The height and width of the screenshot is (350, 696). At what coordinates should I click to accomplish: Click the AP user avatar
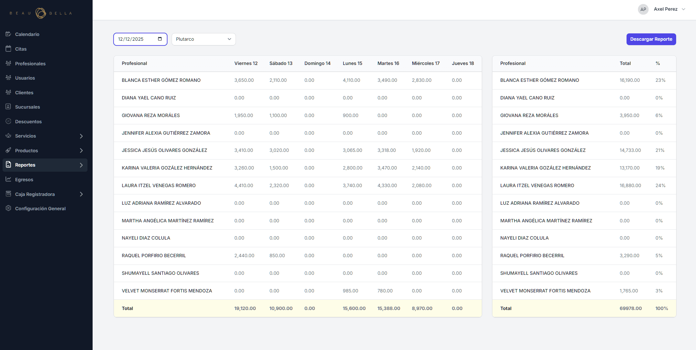pyautogui.click(x=643, y=10)
